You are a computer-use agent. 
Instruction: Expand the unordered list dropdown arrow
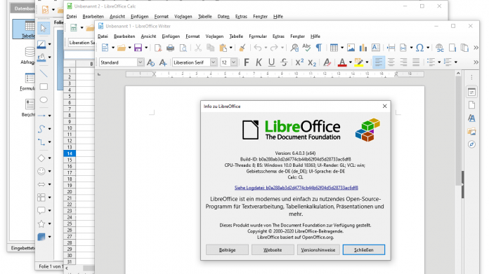[x=439, y=62]
